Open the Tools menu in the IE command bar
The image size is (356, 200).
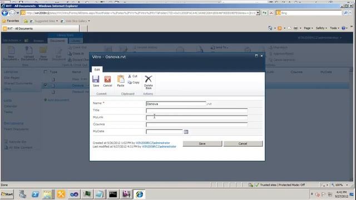coord(334,28)
